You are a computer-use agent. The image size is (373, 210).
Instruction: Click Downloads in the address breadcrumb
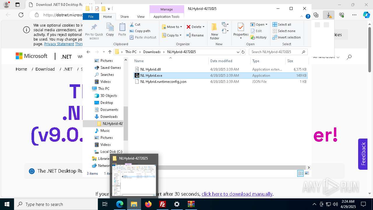pos(152,52)
